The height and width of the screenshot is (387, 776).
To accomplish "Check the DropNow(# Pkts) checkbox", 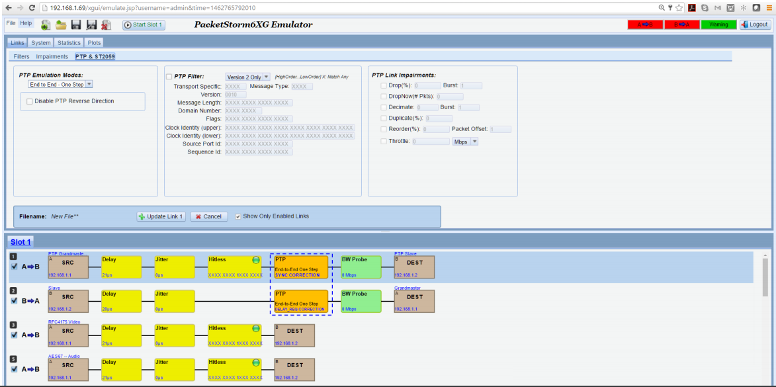I will (x=384, y=97).
